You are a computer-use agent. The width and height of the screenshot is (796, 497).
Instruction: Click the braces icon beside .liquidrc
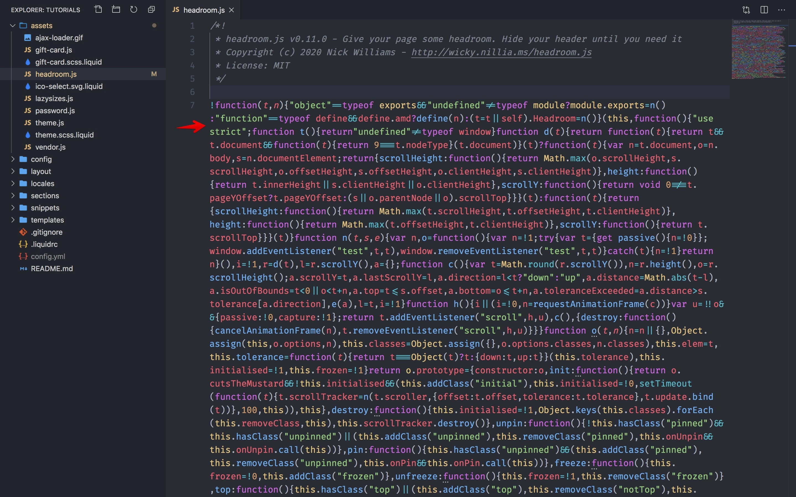[23, 244]
